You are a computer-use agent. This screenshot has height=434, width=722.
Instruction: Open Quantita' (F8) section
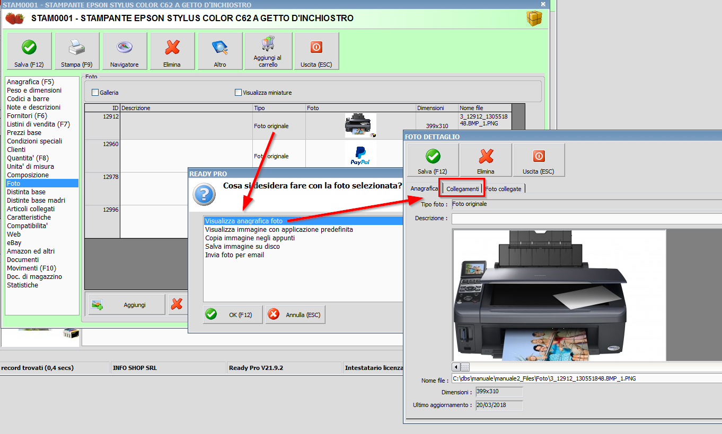point(42,158)
